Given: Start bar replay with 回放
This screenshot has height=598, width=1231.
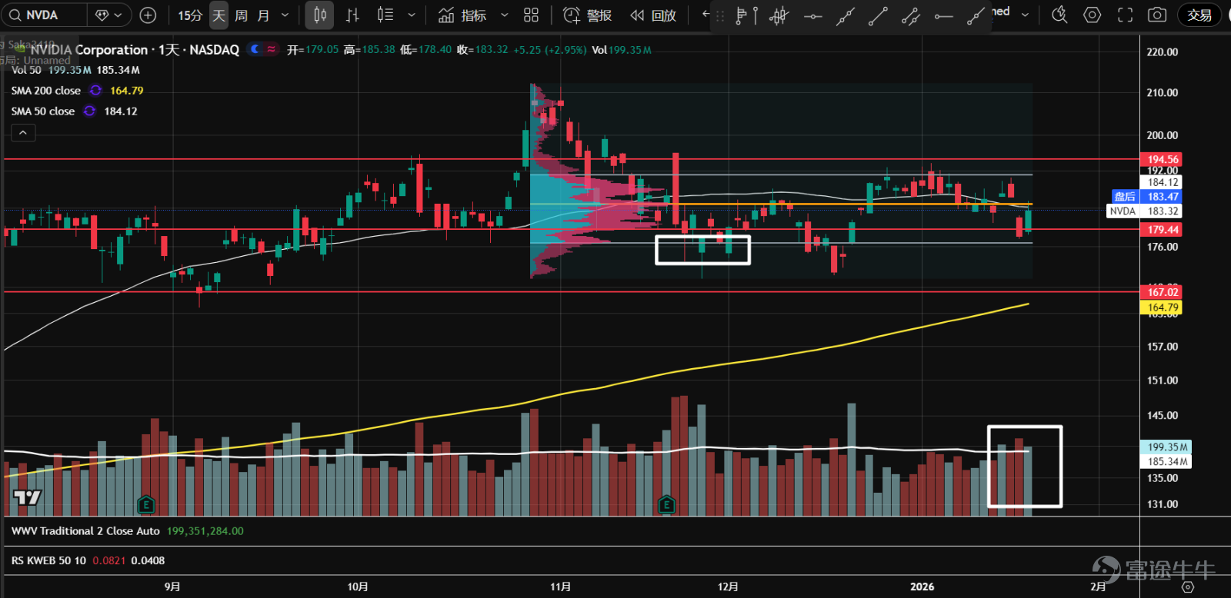Looking at the screenshot, I should [653, 15].
